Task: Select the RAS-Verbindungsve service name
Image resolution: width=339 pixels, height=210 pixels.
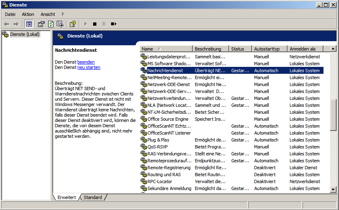Action: click(x=169, y=154)
